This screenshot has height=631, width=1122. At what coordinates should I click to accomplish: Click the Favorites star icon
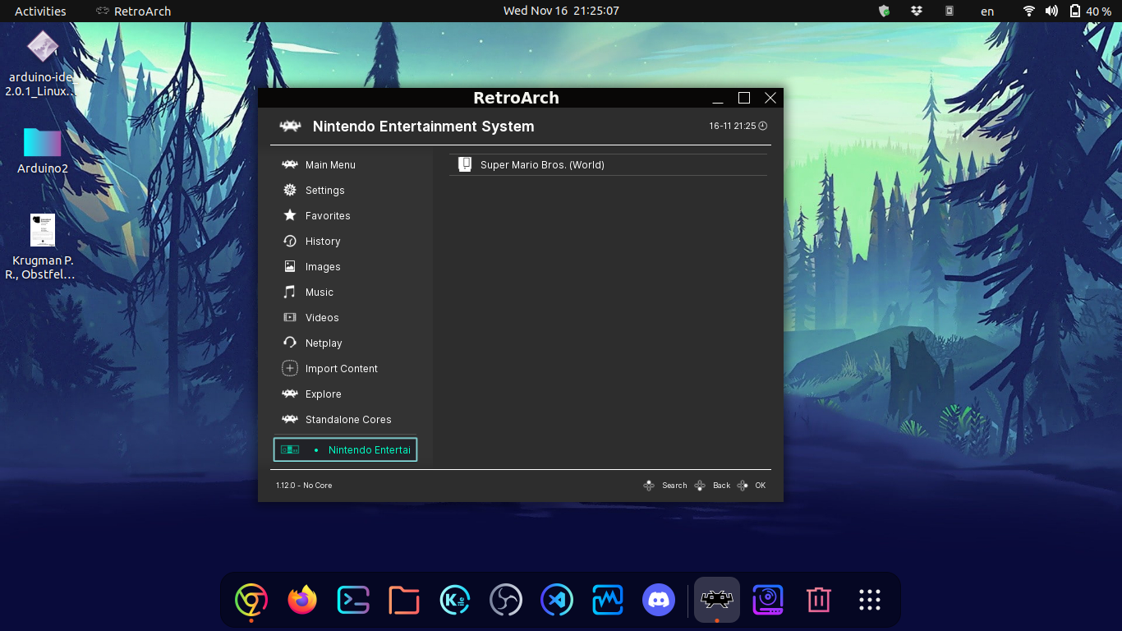(x=290, y=216)
